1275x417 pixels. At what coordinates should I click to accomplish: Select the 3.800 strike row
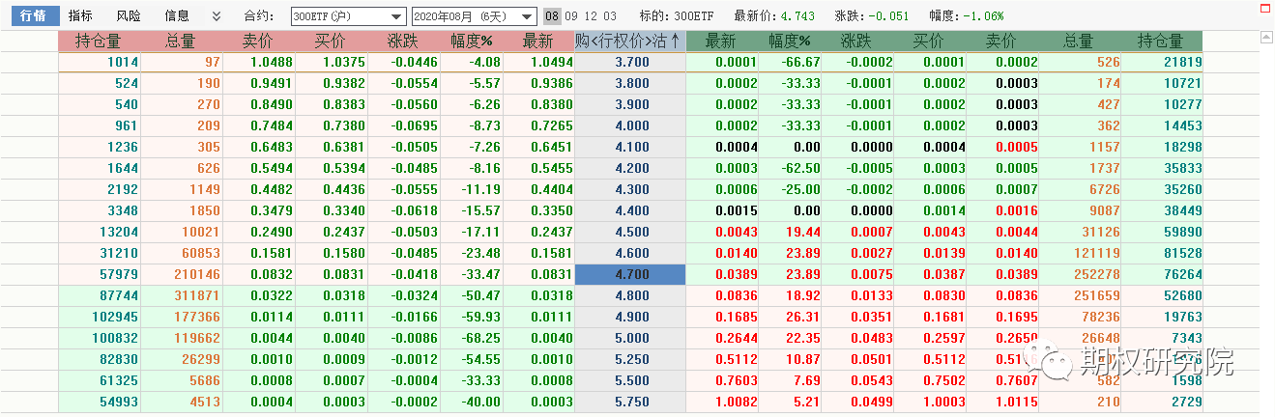tap(632, 83)
